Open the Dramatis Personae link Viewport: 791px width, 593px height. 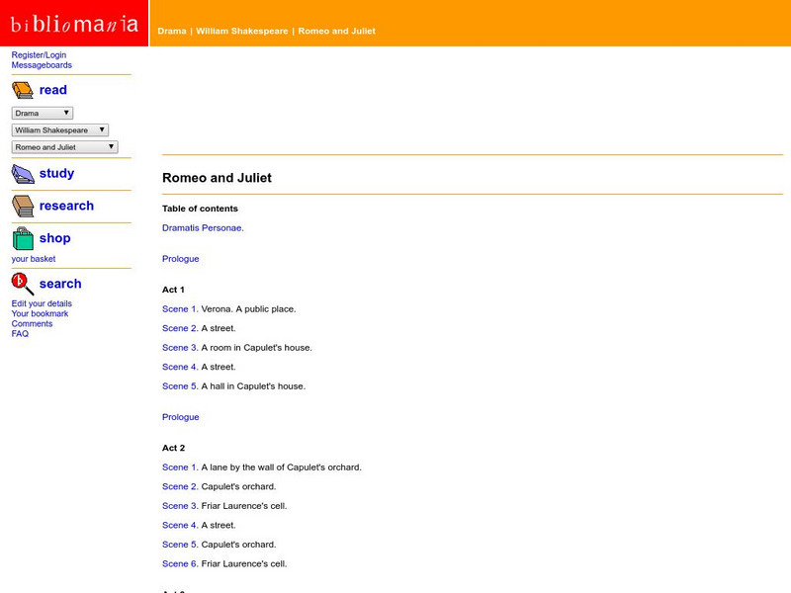tap(202, 227)
